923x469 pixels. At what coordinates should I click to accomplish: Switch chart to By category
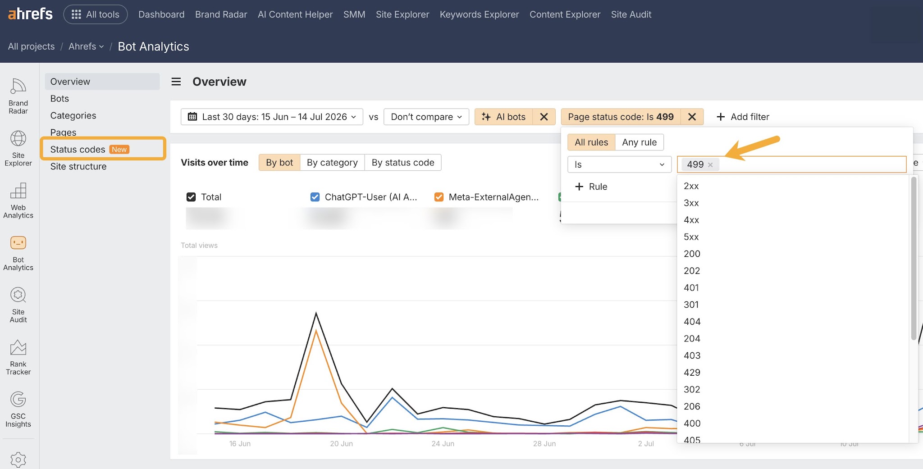[x=332, y=163]
